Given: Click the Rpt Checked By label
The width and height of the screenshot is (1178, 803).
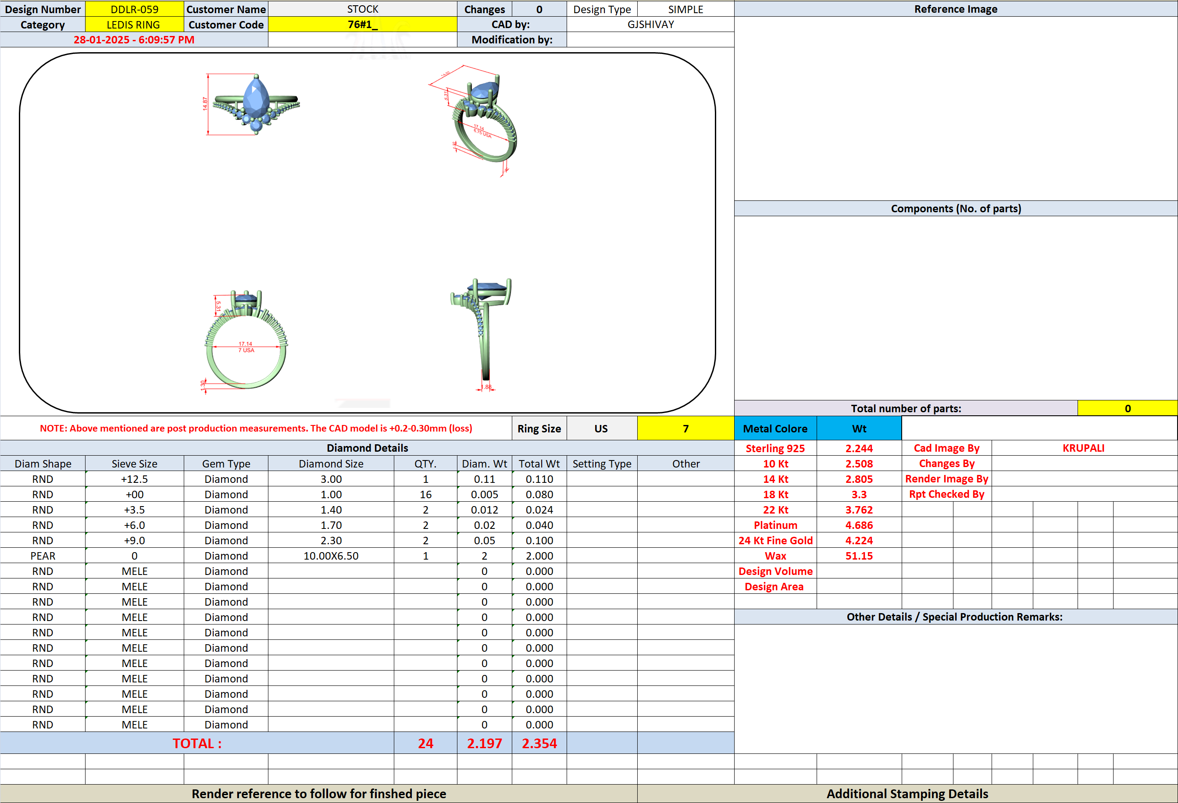Looking at the screenshot, I should click(946, 495).
